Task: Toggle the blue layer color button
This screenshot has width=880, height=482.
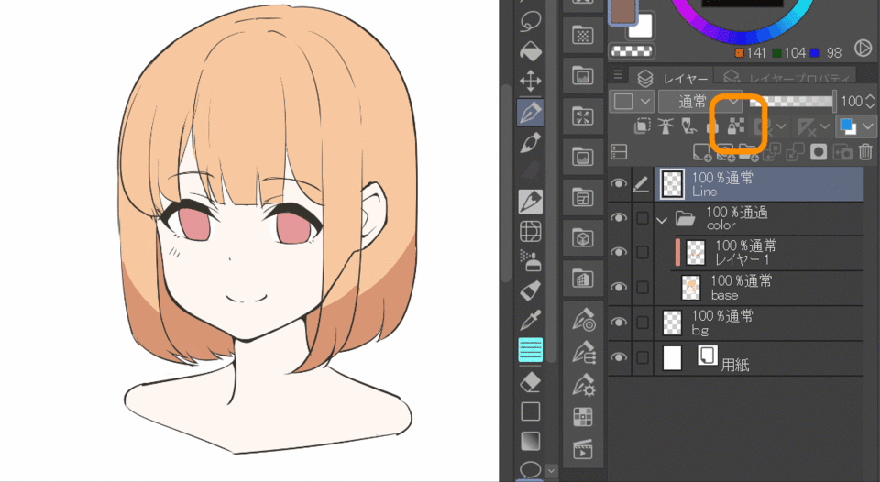Action: tap(848, 126)
